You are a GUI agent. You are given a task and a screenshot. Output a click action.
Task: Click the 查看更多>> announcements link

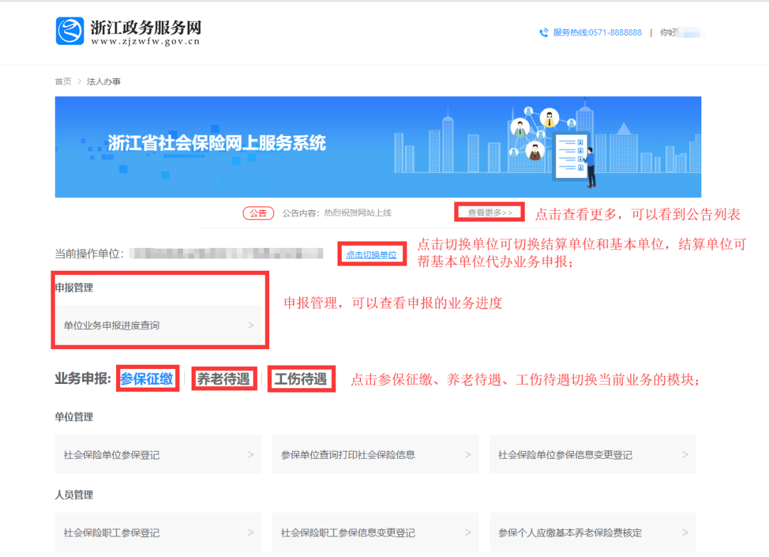tap(489, 212)
